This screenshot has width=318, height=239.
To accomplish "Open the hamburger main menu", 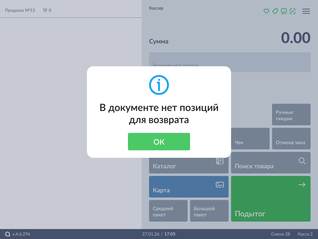I will (306, 11).
